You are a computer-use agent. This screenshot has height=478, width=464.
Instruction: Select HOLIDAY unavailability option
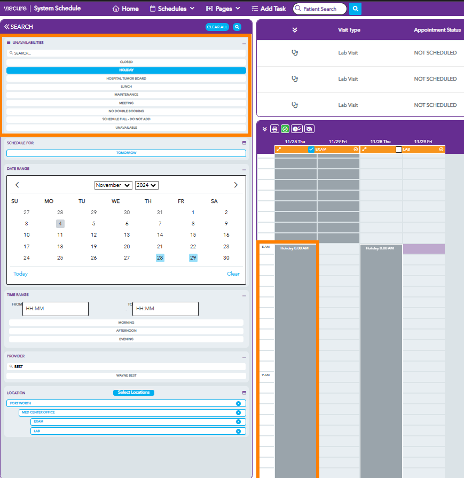coord(126,70)
